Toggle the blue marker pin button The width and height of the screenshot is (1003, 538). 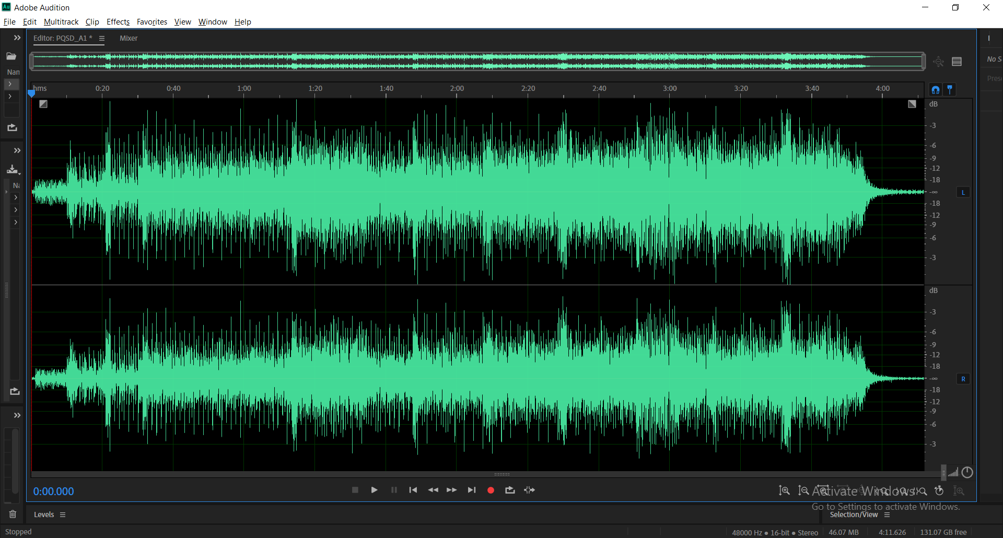(950, 89)
